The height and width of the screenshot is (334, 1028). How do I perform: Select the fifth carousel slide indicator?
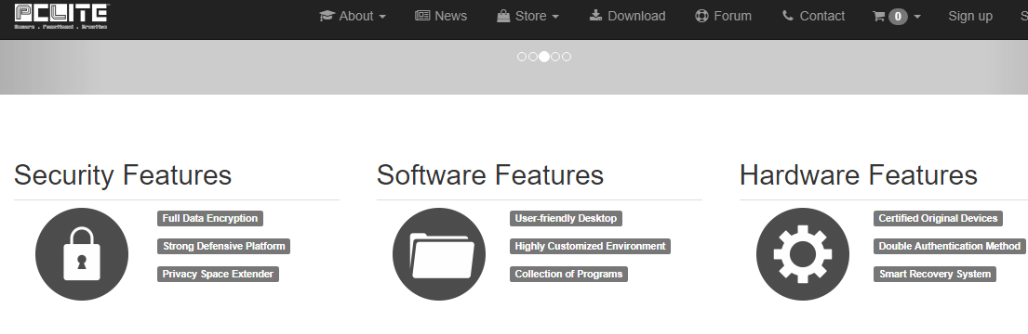tap(567, 57)
